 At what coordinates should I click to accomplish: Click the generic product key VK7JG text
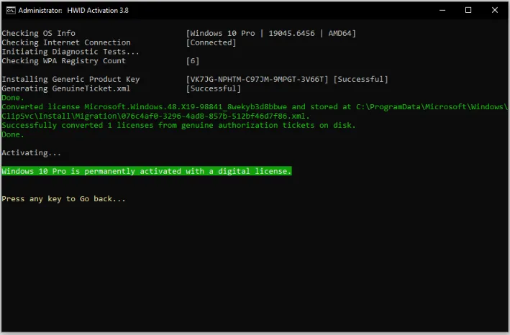pyautogui.click(x=257, y=79)
